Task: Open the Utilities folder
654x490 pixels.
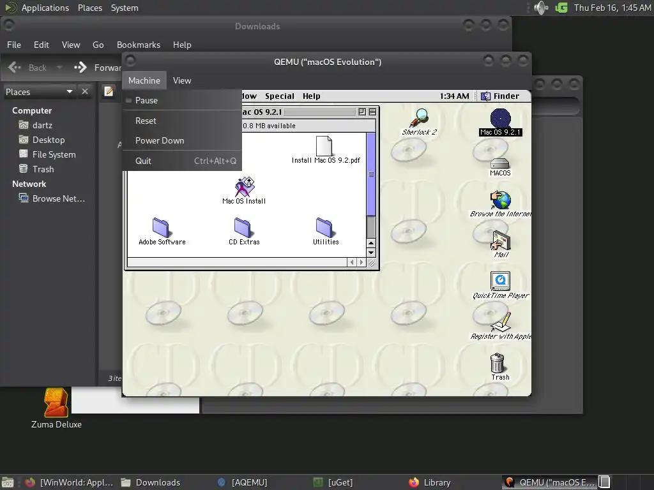Action: click(324, 228)
